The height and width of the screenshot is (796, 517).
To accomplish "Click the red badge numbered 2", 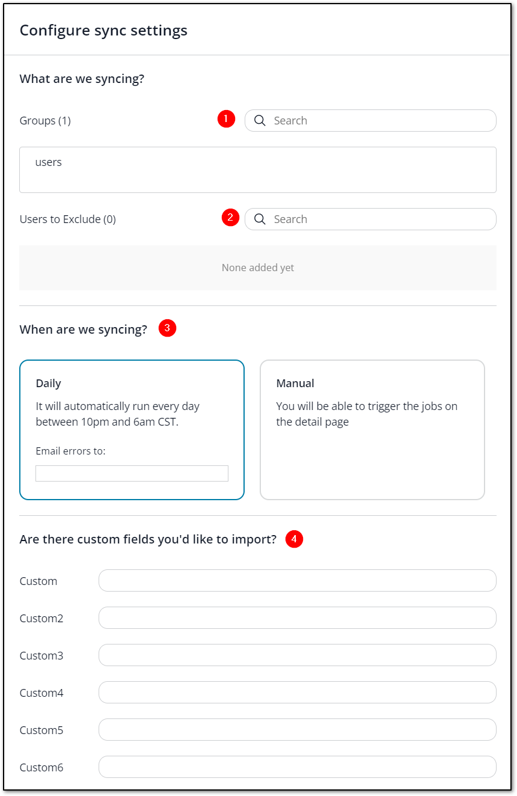I will [230, 218].
